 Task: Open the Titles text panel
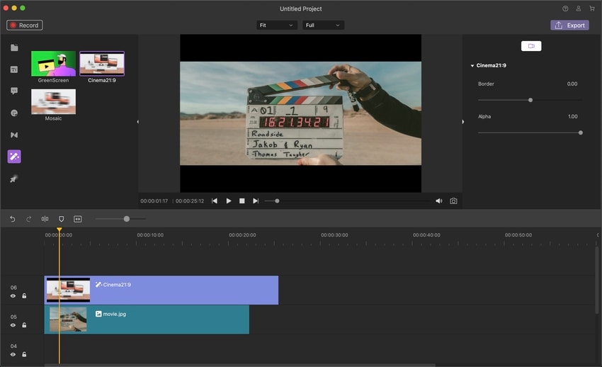(14, 69)
